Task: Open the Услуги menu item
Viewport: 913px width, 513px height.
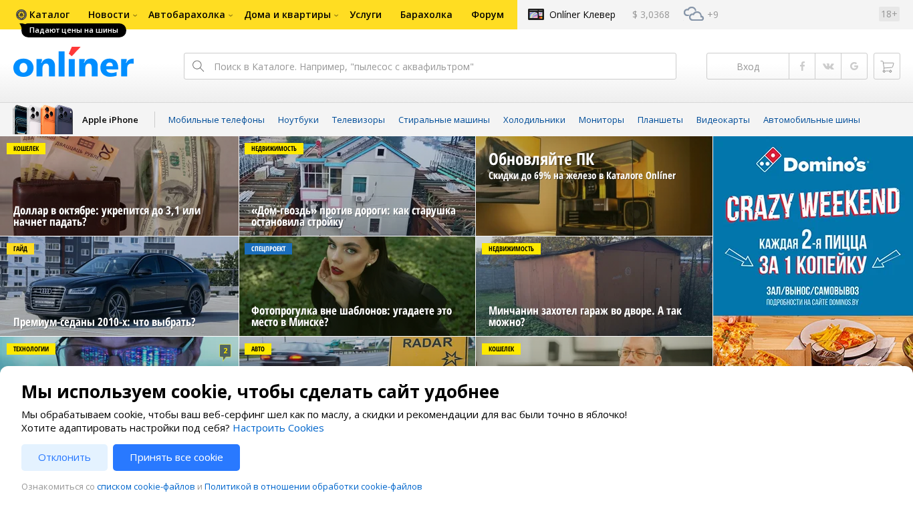Action: coord(366,15)
